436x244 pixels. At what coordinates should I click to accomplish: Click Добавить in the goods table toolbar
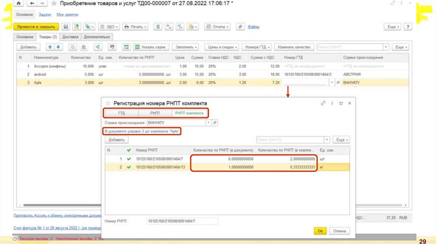(28, 47)
